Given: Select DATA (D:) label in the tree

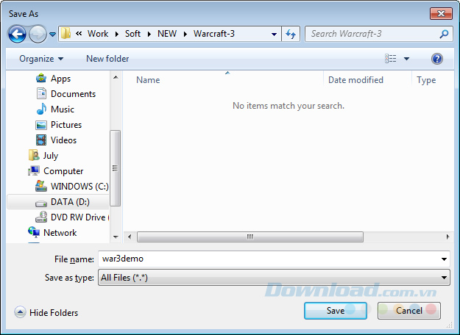Looking at the screenshot, I should pyautogui.click(x=70, y=202).
